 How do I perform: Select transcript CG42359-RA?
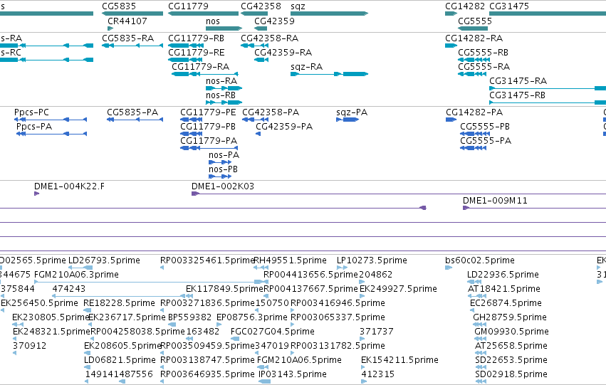(261, 60)
